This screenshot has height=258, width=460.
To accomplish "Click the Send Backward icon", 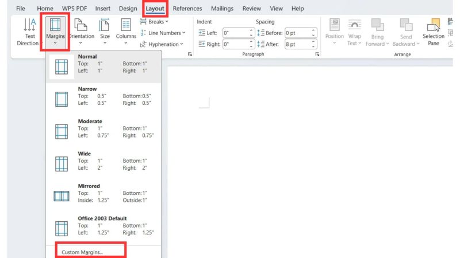I will click(x=406, y=25).
